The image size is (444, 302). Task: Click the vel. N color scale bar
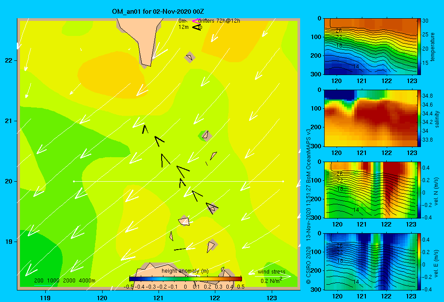tap(419, 190)
